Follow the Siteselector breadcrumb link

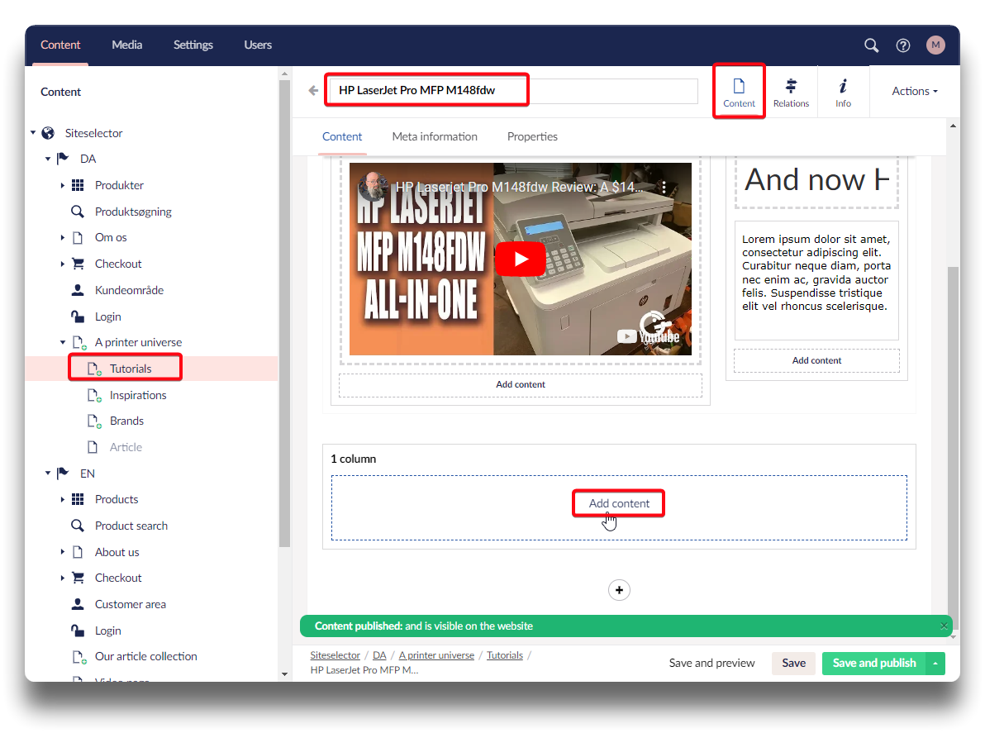click(x=335, y=655)
